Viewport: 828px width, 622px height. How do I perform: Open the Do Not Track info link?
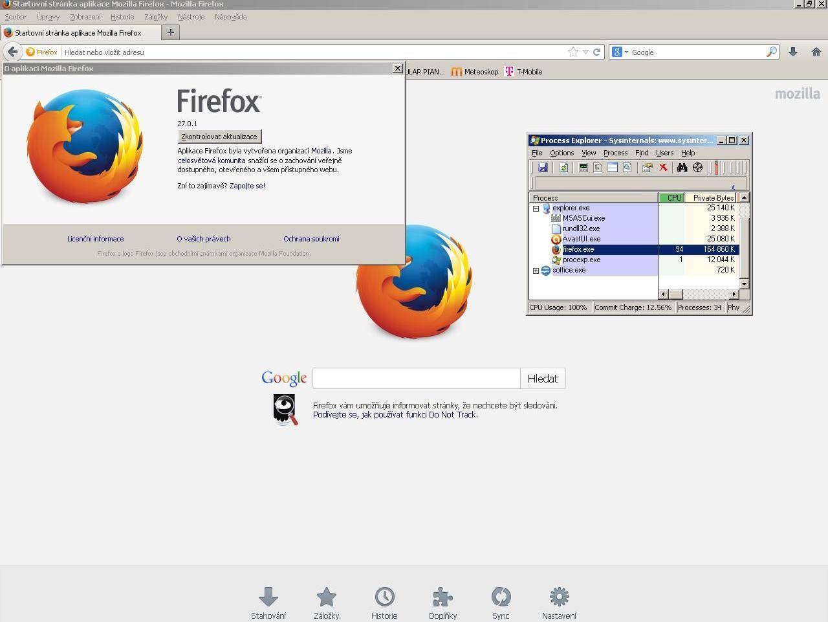pyautogui.click(x=395, y=415)
